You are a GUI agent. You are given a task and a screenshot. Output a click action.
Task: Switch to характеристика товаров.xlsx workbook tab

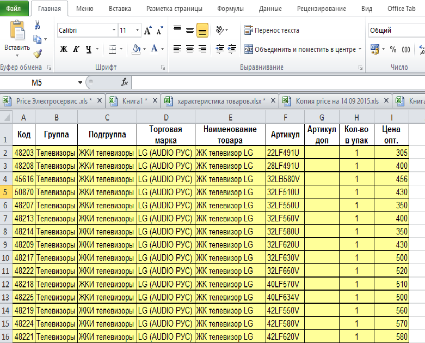pos(219,101)
